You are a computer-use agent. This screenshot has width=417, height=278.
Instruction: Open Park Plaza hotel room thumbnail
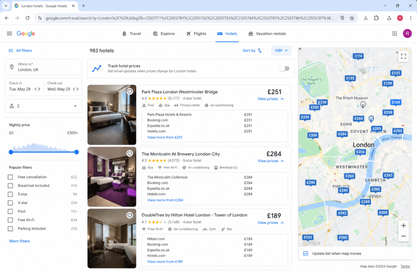112,115
